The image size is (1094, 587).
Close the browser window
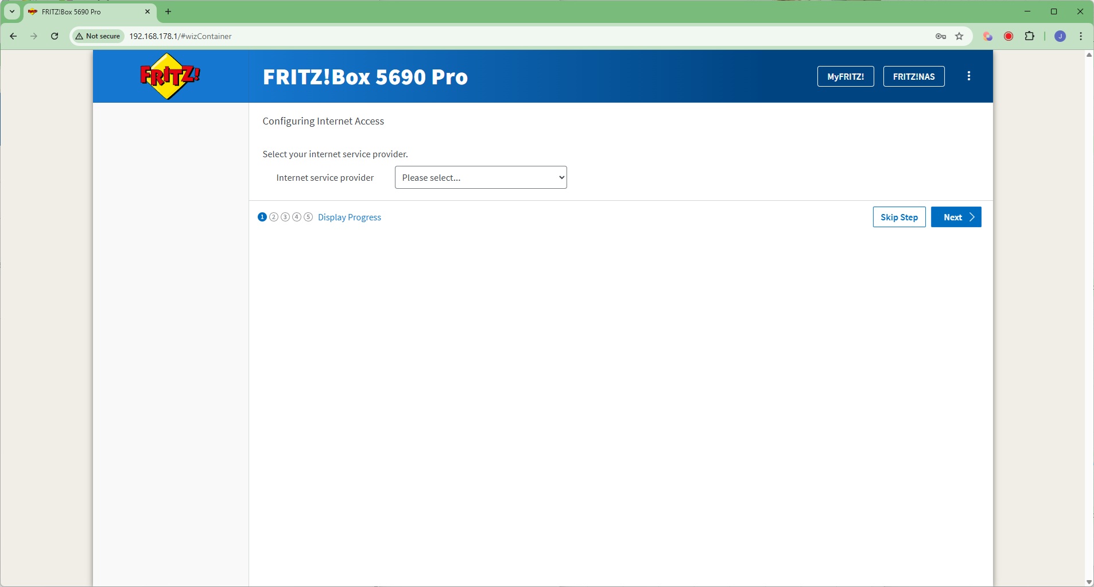[x=1080, y=11]
